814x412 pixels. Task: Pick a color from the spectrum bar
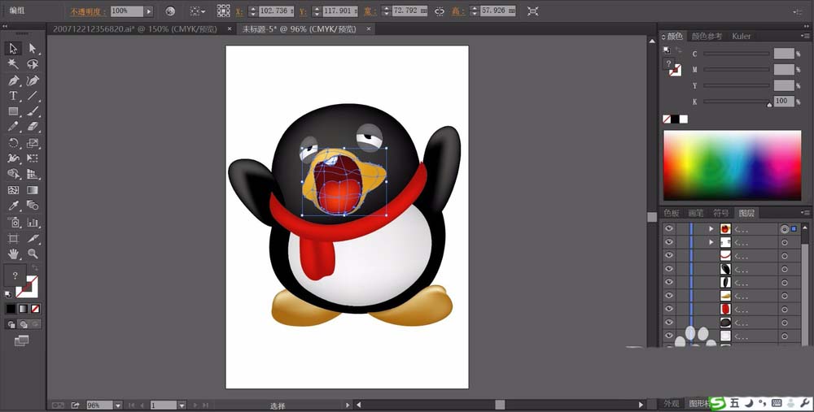tap(732, 165)
